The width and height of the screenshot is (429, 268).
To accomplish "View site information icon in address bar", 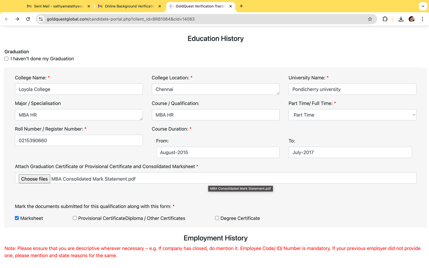I will tap(41, 19).
